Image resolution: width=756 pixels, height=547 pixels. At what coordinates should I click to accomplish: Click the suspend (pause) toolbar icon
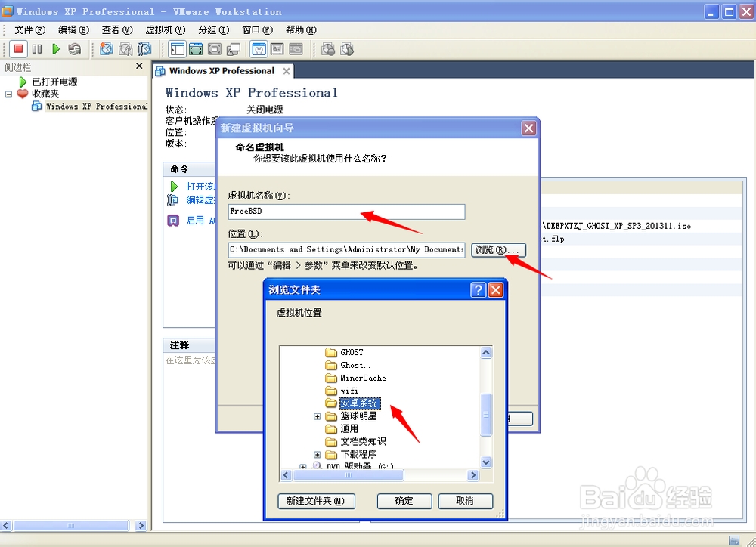coord(37,48)
